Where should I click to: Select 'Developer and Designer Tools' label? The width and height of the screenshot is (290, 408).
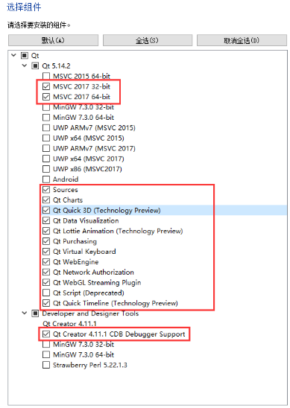pyautogui.click(x=90, y=313)
